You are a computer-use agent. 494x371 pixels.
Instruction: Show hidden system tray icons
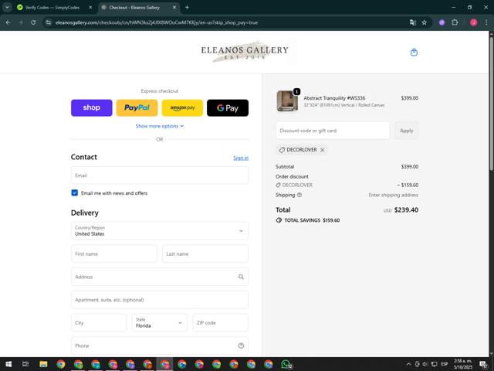click(x=408, y=364)
